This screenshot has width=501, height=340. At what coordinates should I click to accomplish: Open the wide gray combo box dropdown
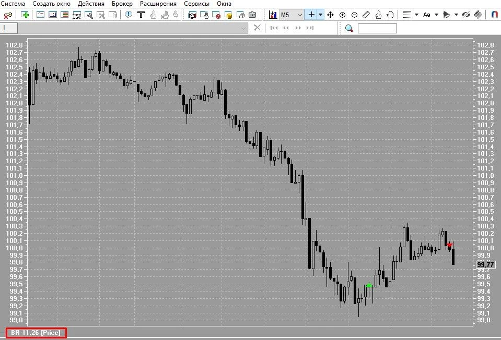tap(244, 28)
